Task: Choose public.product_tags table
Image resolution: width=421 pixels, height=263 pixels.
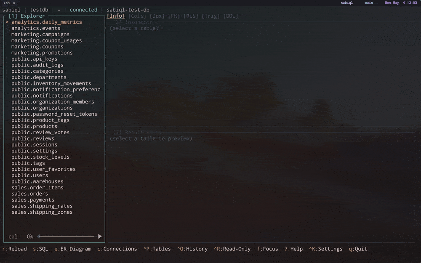Action: point(40,120)
